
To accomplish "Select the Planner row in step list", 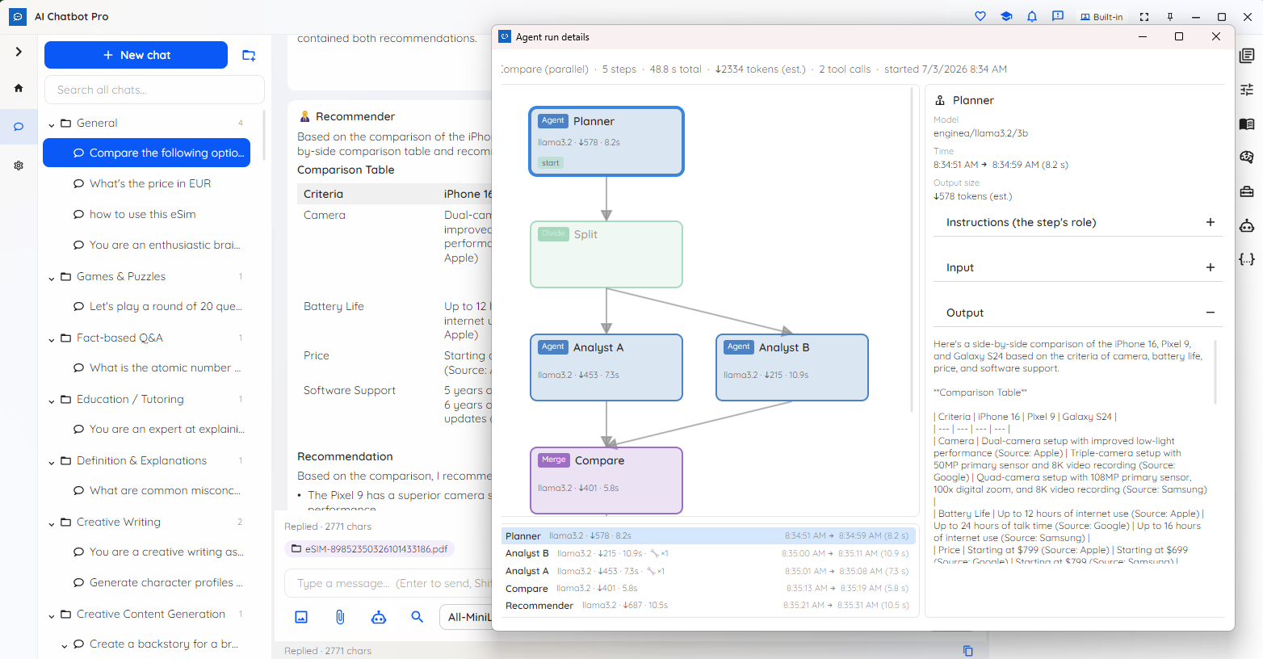I will point(708,535).
